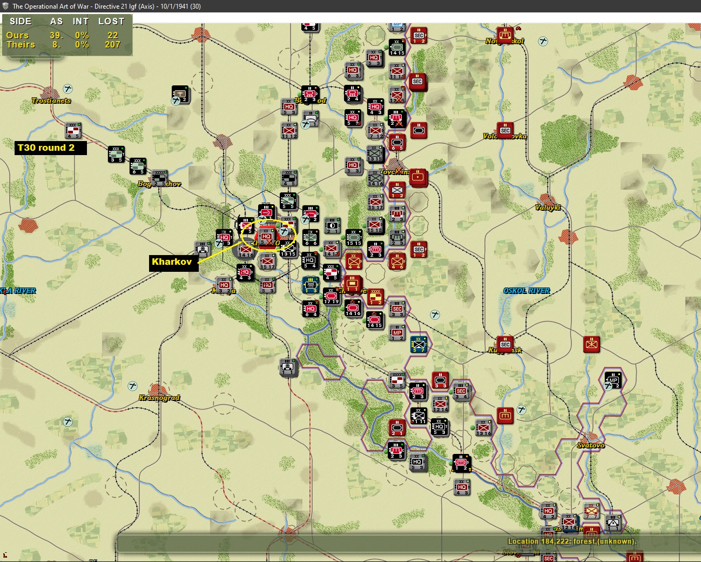Select the gray HQ 4-3 counter

click(x=462, y=487)
